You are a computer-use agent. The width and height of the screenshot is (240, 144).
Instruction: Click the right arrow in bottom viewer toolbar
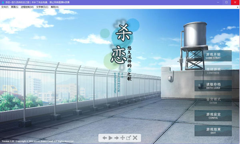(x=116, y=138)
